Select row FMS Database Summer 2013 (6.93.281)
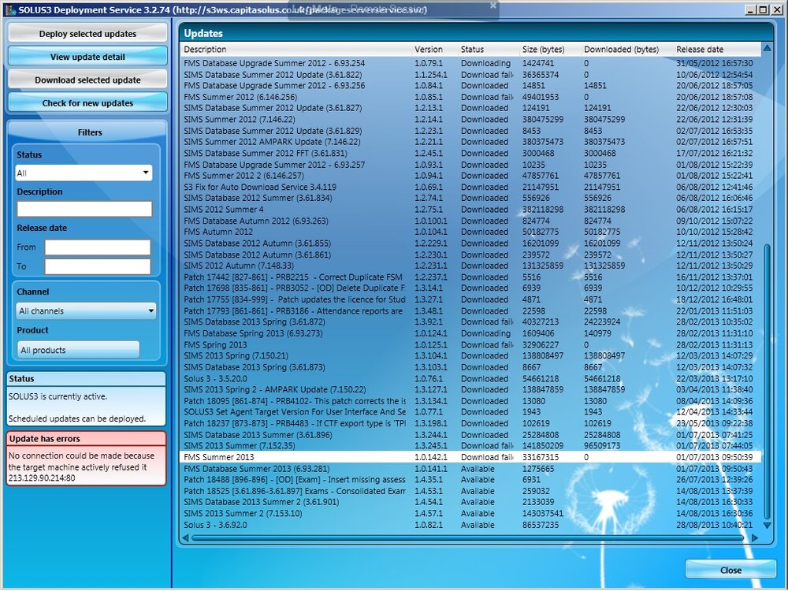This screenshot has width=788, height=591. click(x=470, y=469)
